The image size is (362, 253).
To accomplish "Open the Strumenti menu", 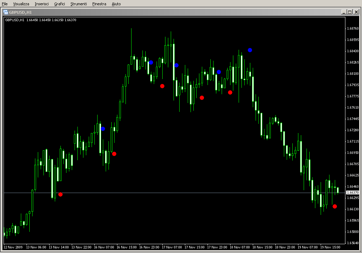I will (x=78, y=4).
